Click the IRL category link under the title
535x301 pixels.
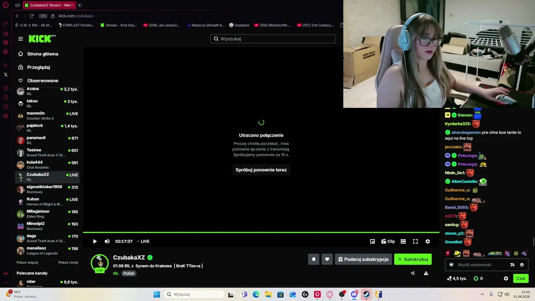click(116, 273)
